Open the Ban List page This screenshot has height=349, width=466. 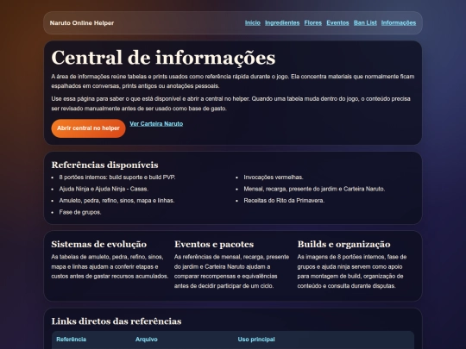tap(365, 23)
